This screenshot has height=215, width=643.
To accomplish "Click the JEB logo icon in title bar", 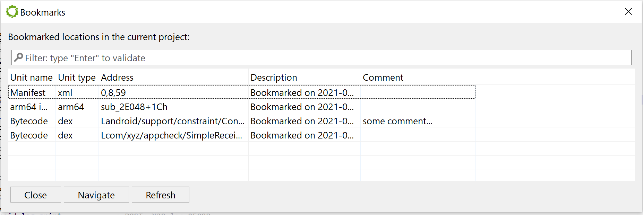I will coord(12,12).
